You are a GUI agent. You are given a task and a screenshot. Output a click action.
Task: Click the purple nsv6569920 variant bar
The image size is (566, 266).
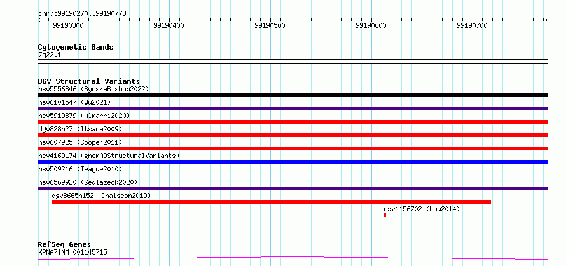pos(293,189)
